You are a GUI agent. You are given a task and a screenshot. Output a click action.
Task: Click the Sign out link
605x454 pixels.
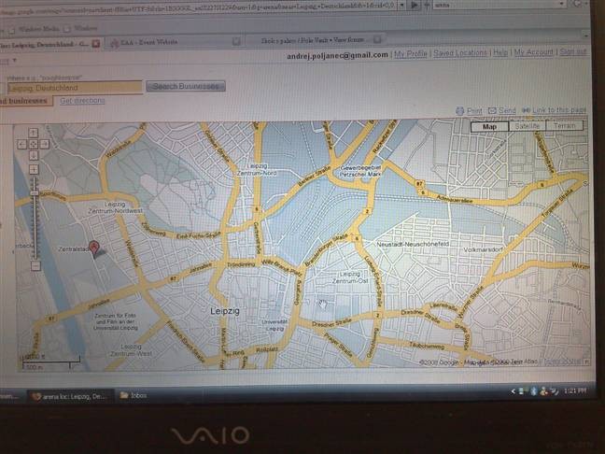point(573,51)
